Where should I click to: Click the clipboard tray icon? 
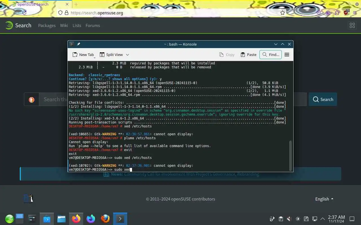[281, 219]
